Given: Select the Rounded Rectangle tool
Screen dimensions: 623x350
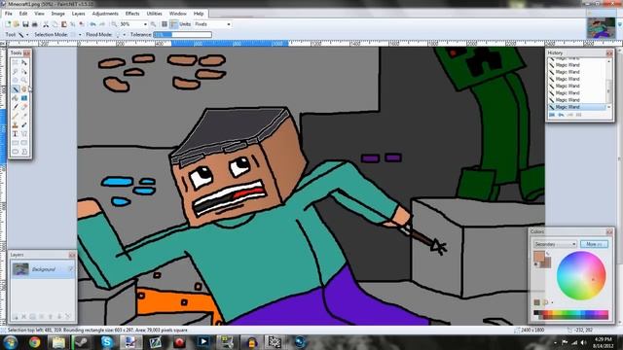Looking at the screenshot, I should [24, 143].
